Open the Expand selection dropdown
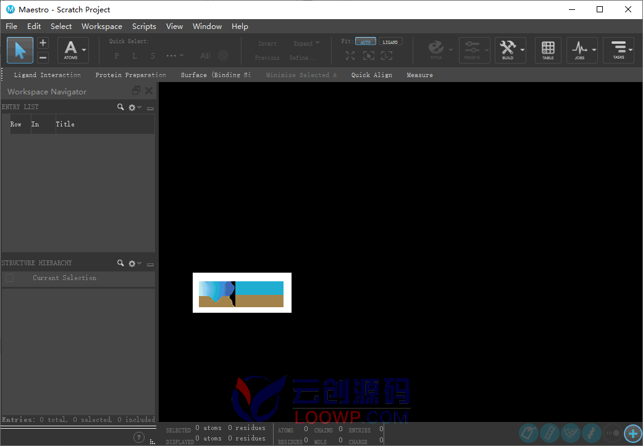The width and height of the screenshot is (643, 446). [x=306, y=43]
